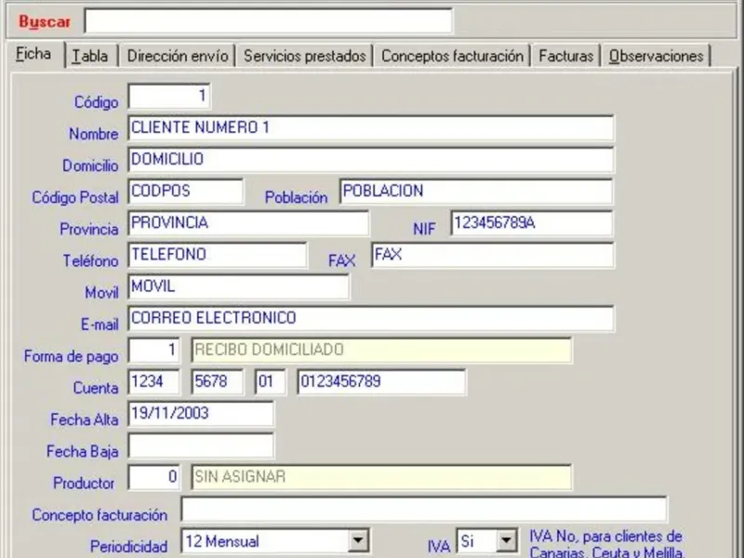
Task: Click the SIN ASIGNAR productor description field
Action: [x=381, y=478]
